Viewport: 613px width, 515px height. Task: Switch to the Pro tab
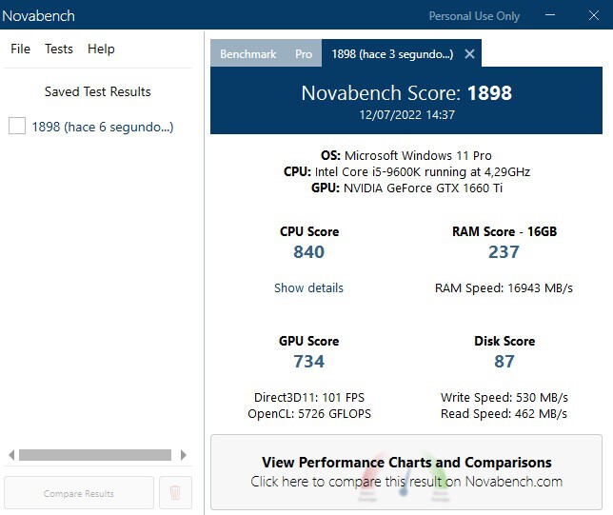304,54
